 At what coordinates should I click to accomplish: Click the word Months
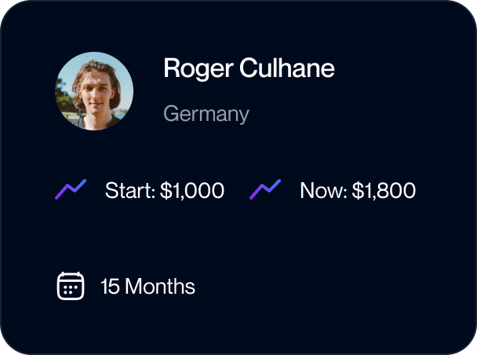(160, 286)
